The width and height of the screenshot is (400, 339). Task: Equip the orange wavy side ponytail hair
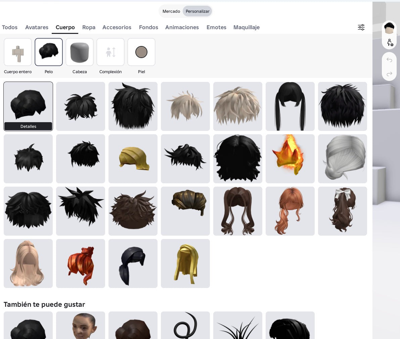[290, 211]
